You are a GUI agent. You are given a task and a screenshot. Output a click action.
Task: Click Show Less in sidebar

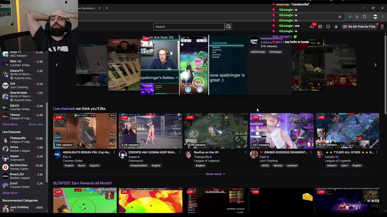[36, 124]
